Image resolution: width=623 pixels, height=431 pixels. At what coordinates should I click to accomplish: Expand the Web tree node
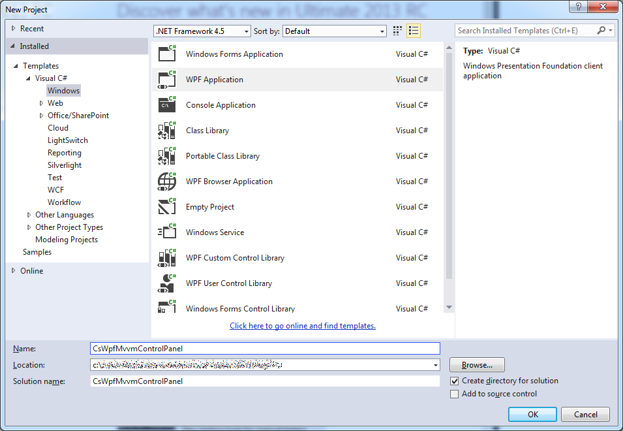click(41, 103)
